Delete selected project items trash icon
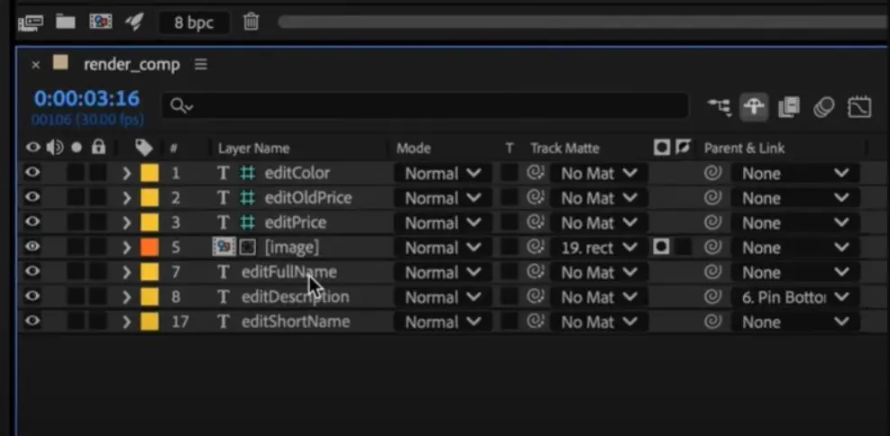 coord(251,23)
